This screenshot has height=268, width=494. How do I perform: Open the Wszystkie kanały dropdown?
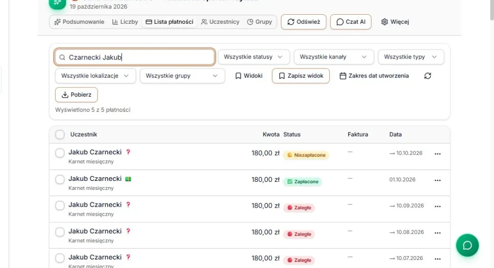coord(333,57)
